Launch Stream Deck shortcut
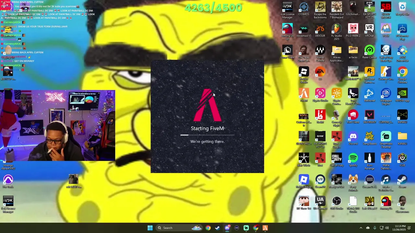The height and width of the screenshot is (233, 415). [369, 182]
